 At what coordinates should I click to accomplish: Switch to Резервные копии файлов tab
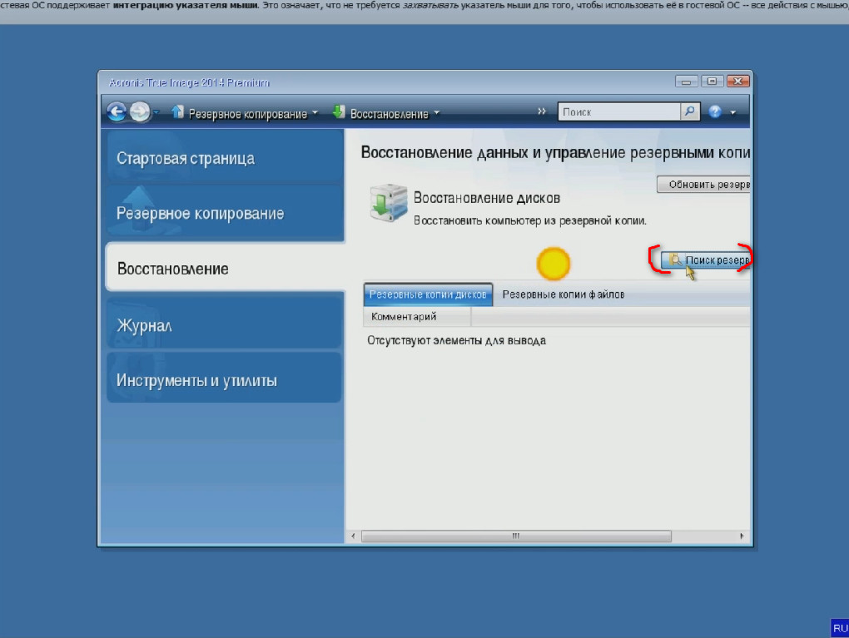click(x=564, y=294)
